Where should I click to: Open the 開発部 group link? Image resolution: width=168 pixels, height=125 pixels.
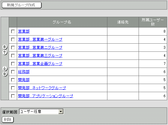24,80
